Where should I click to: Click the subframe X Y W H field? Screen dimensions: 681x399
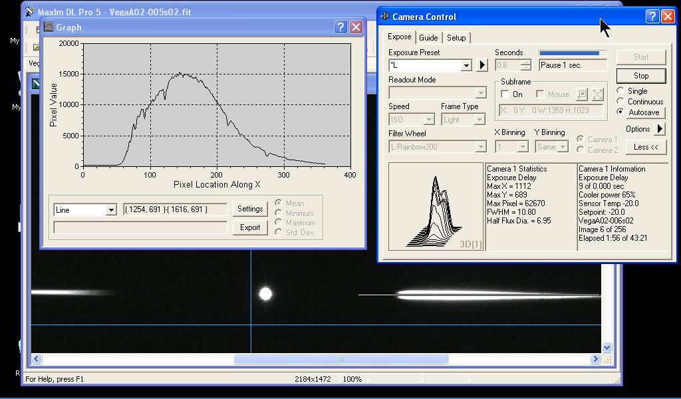(551, 110)
